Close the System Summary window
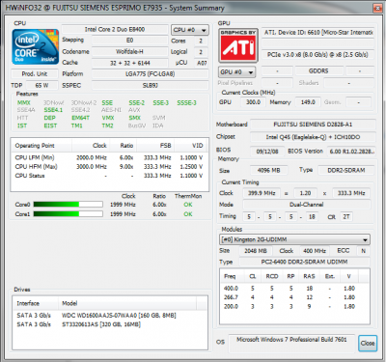386x362 pixels. click(x=377, y=8)
